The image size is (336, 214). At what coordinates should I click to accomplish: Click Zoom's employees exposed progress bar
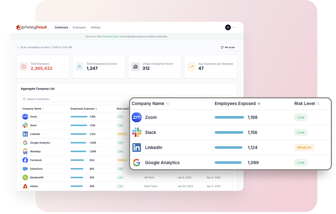[x=229, y=117]
